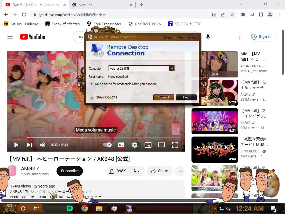The image size is (285, 214).
Task: Open a new browser tab plus button
Action: [x=142, y=5]
